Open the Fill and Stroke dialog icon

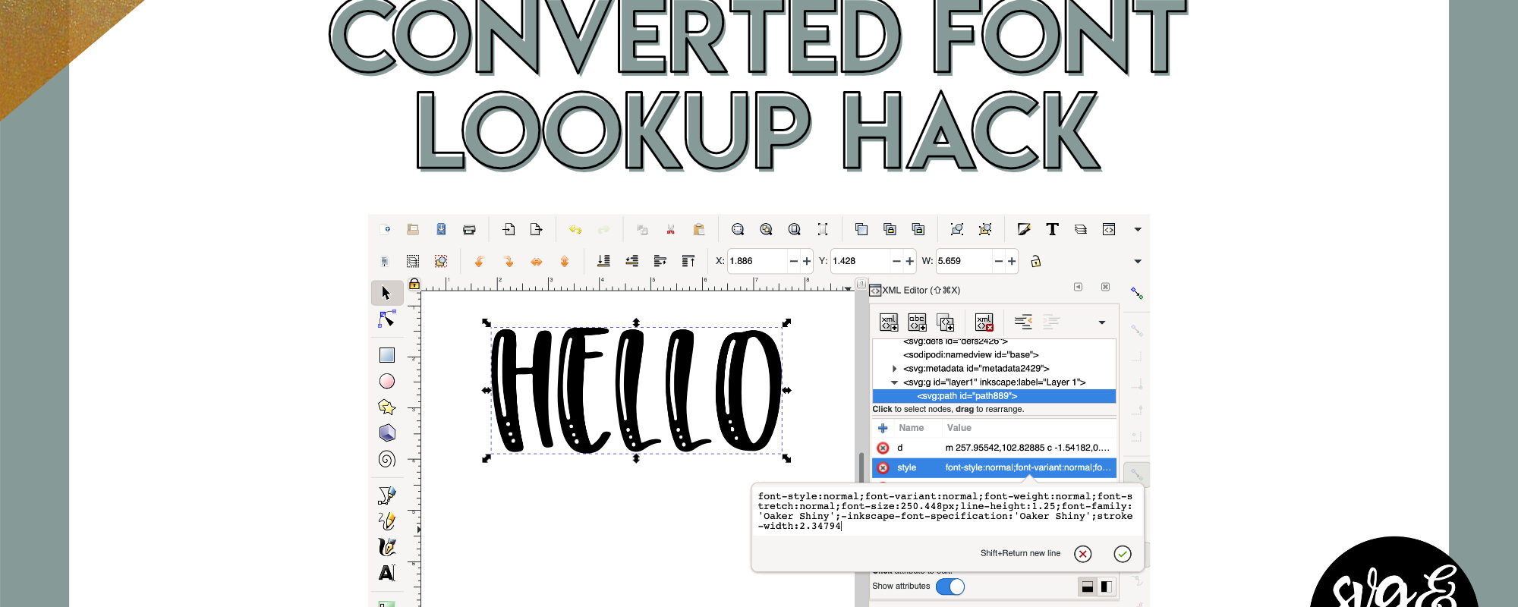[1024, 229]
